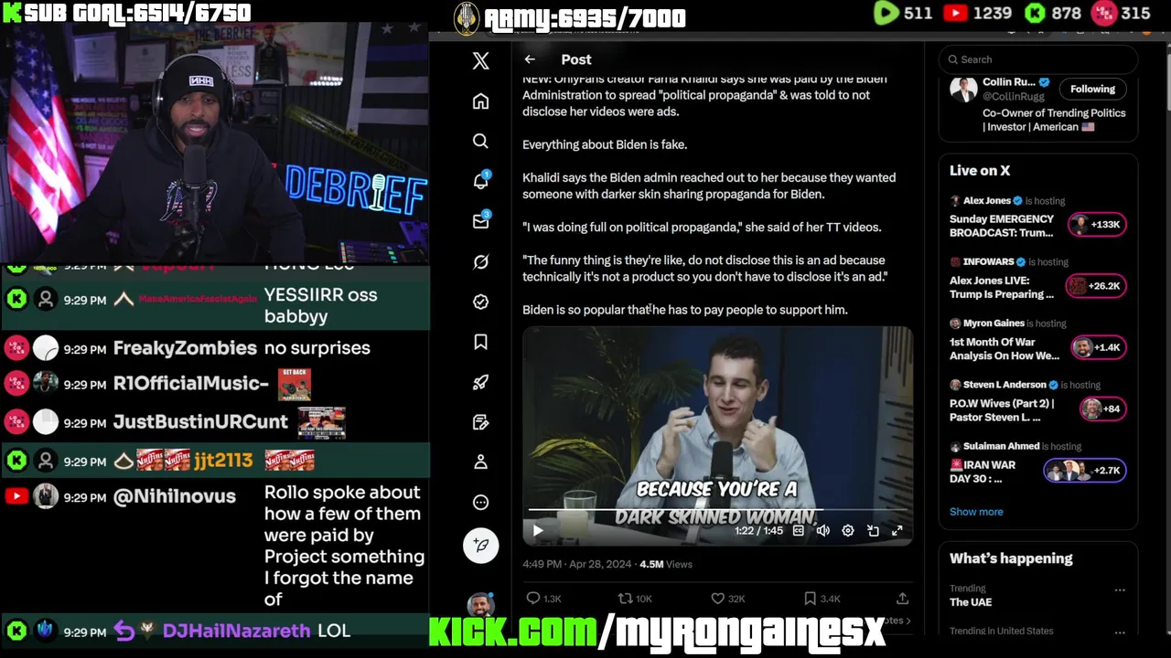Mute the video volume

tap(822, 530)
